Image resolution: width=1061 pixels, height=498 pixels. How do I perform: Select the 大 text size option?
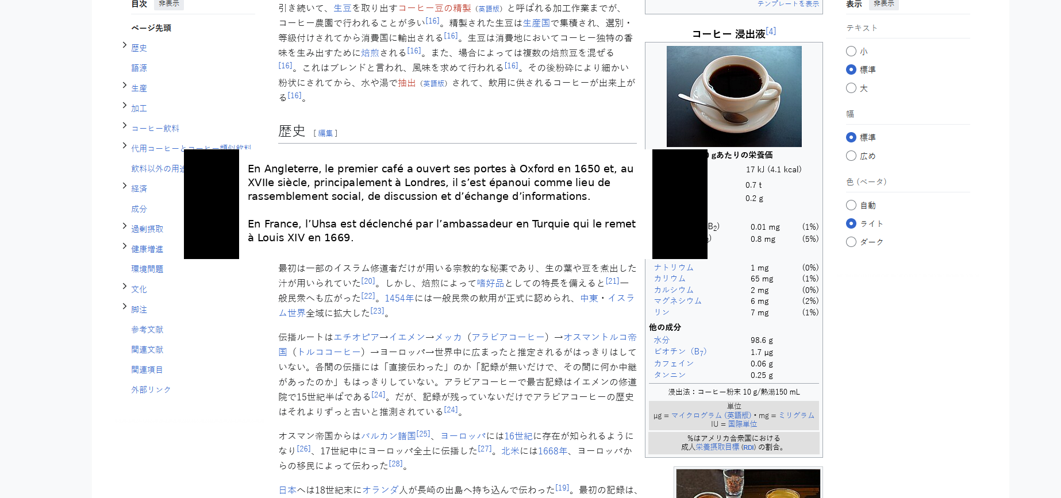pyautogui.click(x=851, y=88)
